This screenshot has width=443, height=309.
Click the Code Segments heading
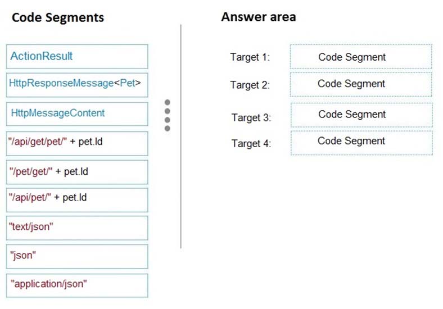[58, 17]
